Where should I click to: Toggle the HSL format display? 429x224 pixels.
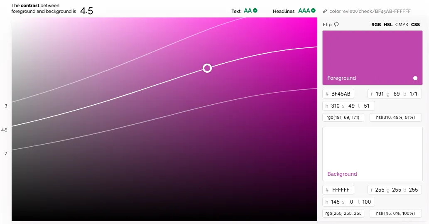click(388, 25)
